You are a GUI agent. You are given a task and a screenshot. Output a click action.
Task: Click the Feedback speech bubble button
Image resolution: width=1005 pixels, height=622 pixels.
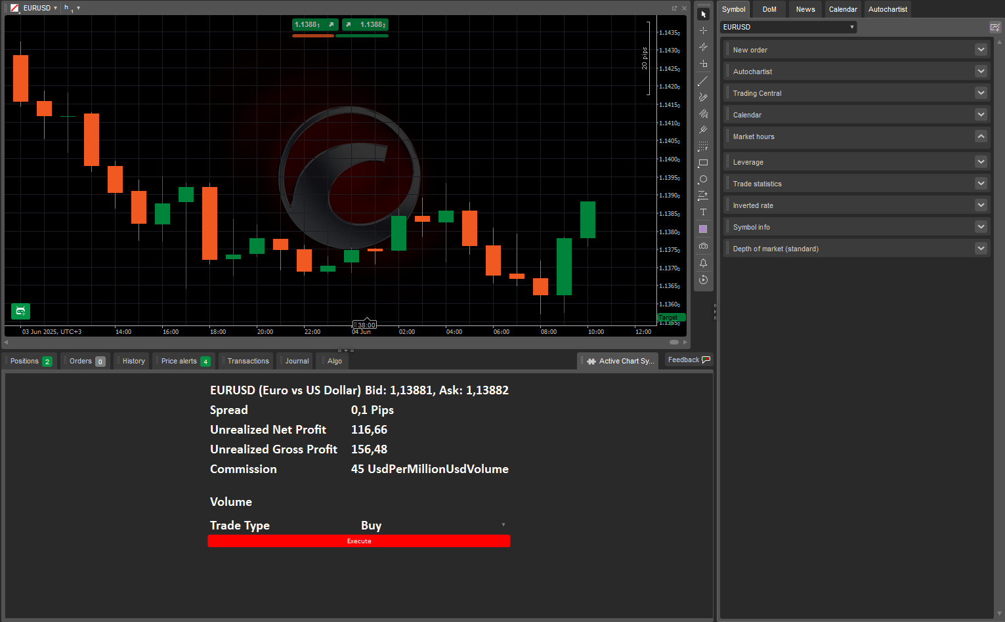tap(689, 360)
